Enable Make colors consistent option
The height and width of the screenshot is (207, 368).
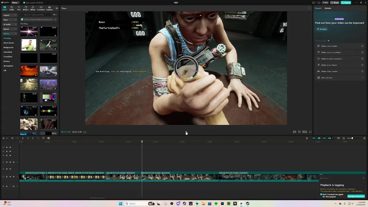362,52
